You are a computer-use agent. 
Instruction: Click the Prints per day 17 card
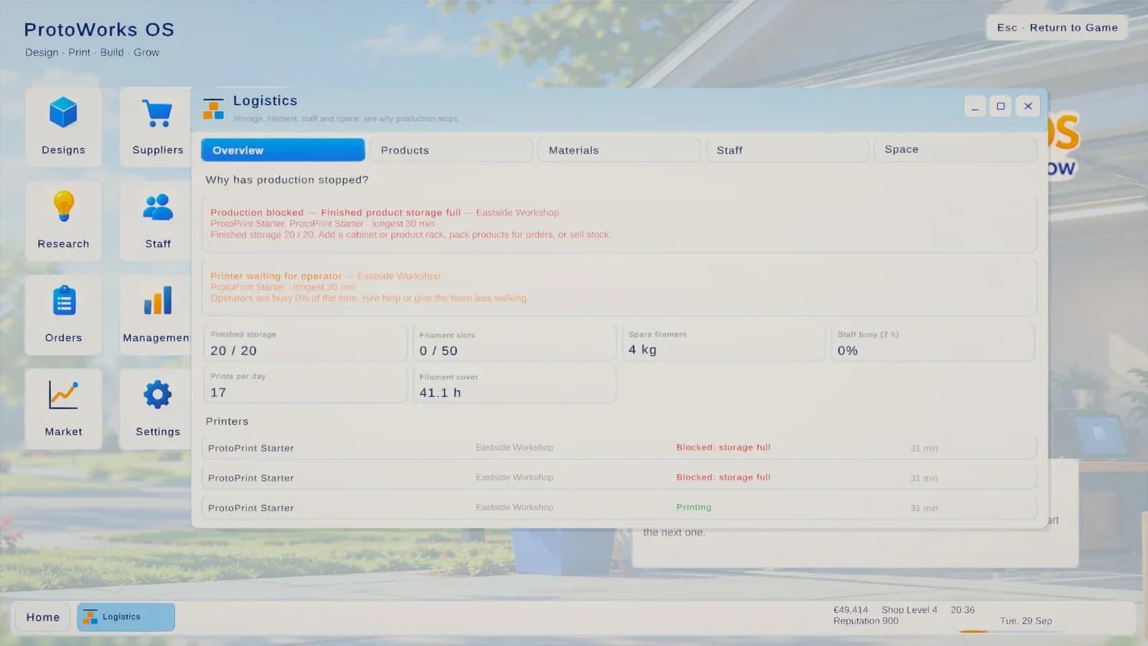click(x=305, y=385)
